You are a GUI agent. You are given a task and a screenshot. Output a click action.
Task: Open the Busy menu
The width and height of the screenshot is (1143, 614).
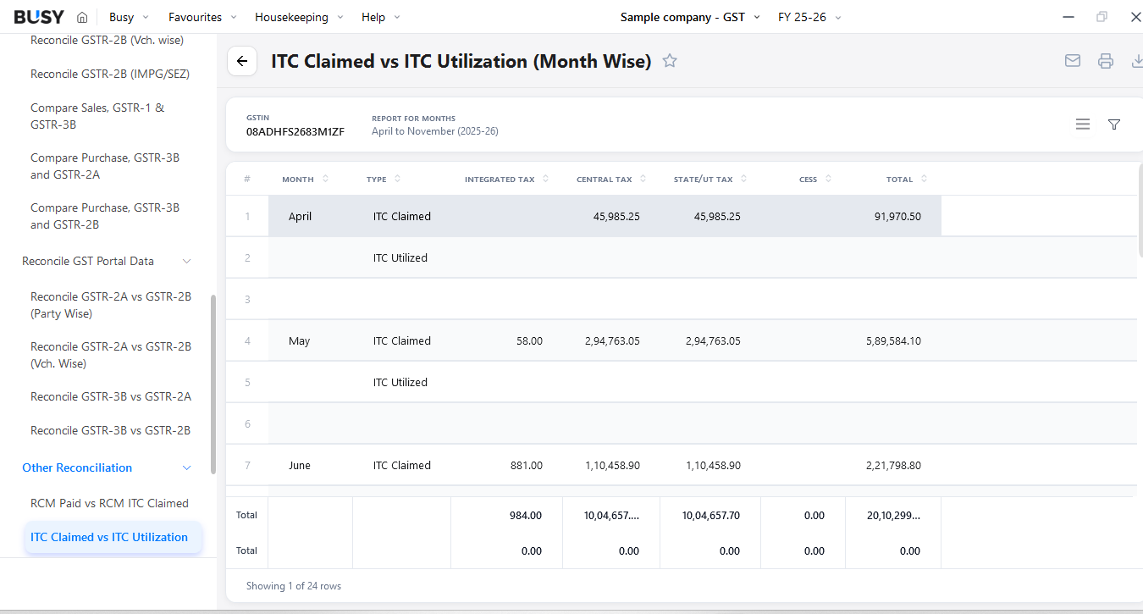[x=129, y=17]
